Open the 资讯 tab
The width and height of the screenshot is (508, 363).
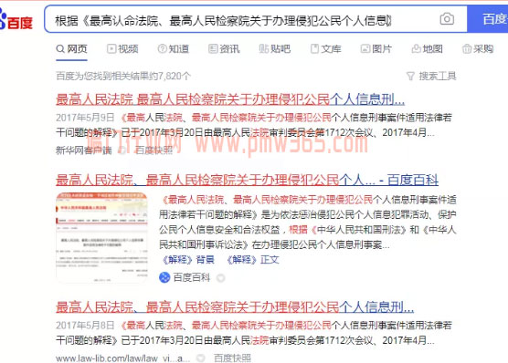[x=224, y=49]
